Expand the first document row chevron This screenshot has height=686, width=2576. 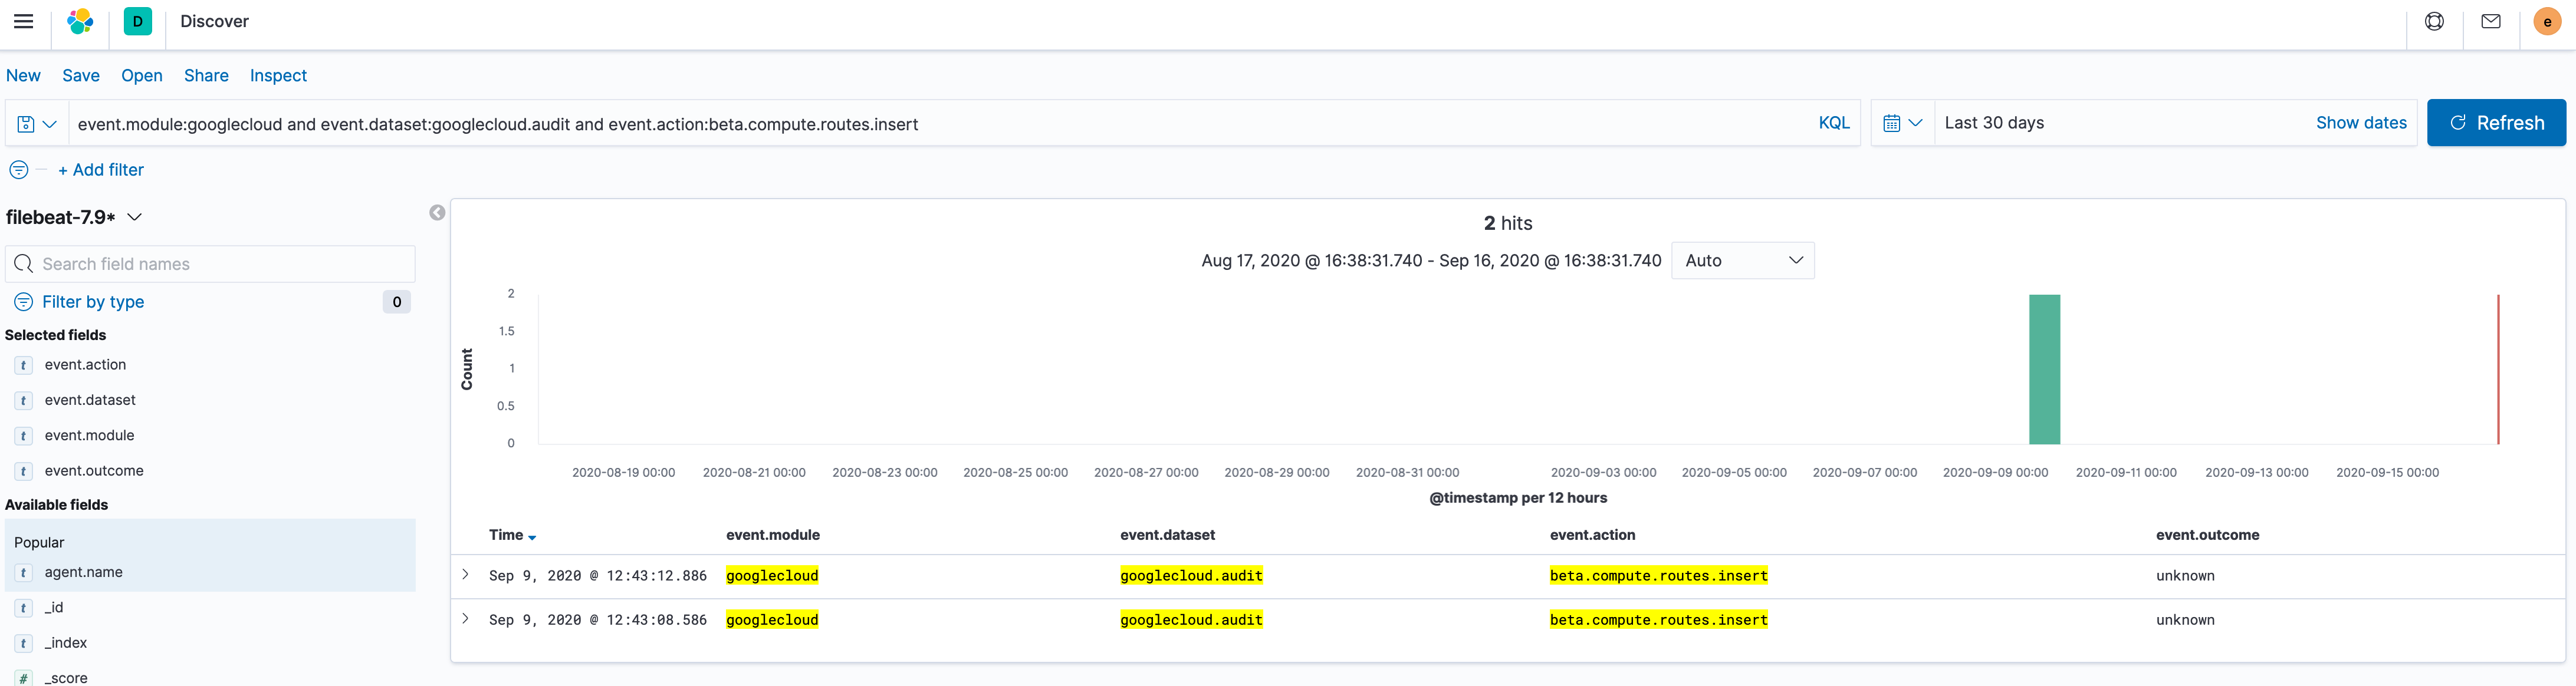click(464, 574)
